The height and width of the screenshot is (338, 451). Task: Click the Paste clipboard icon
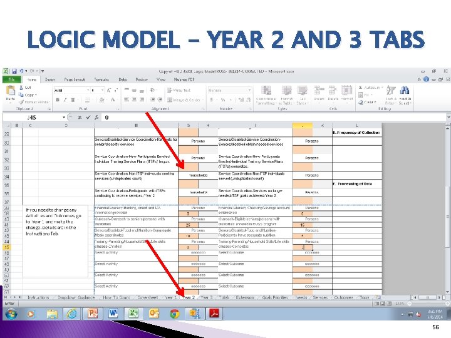coord(11,91)
